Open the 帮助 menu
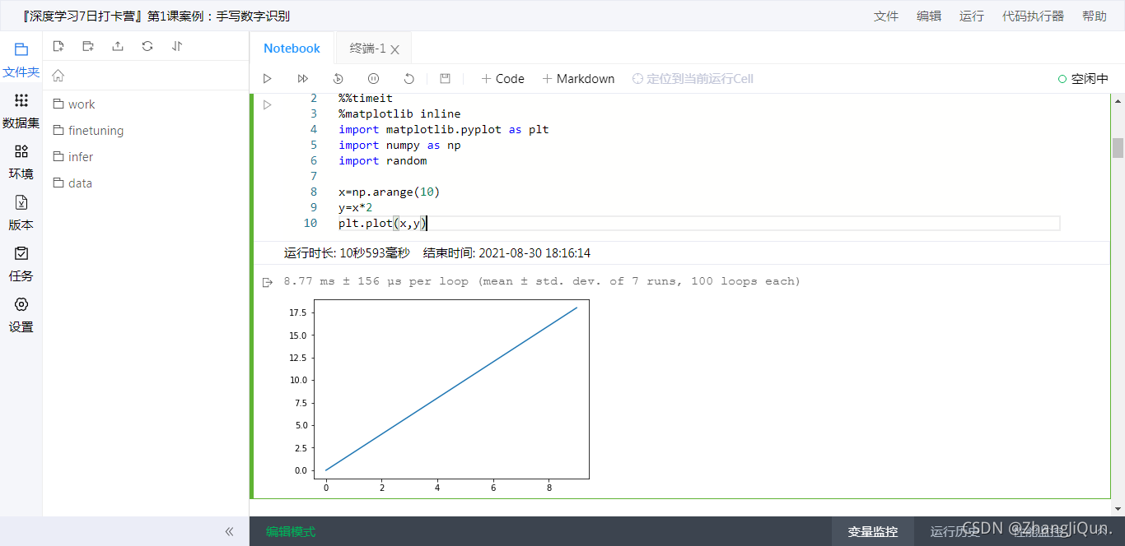Screen dimensions: 1125x546 point(1095,16)
